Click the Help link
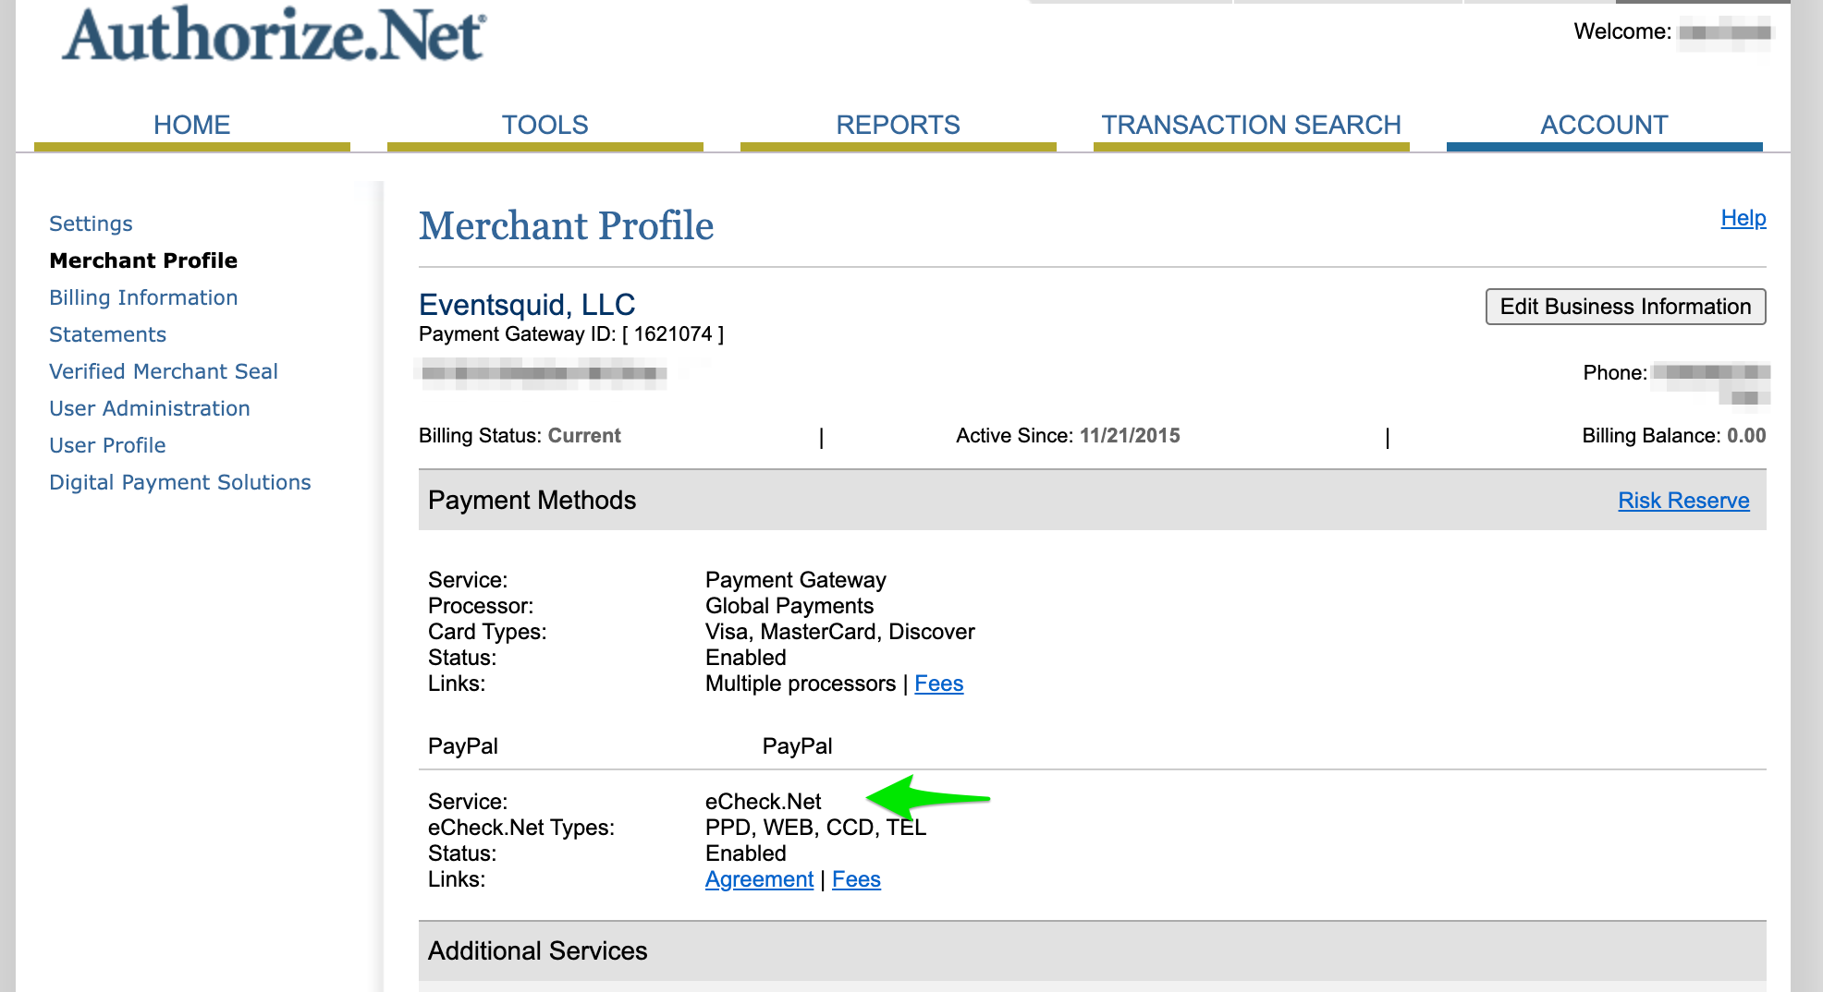Screen dimensions: 1823x992 [x=1743, y=218]
